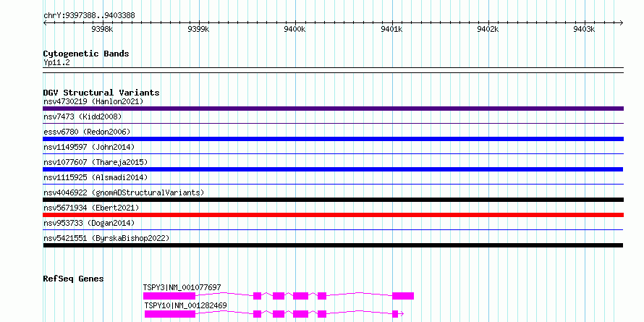Click the Yp11.2 cytogenetic band label
This screenshot has height=322, width=644.
pyautogui.click(x=57, y=62)
